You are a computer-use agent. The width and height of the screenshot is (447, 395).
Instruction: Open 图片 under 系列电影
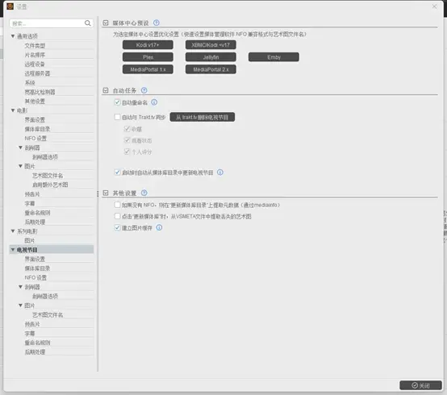(x=30, y=240)
